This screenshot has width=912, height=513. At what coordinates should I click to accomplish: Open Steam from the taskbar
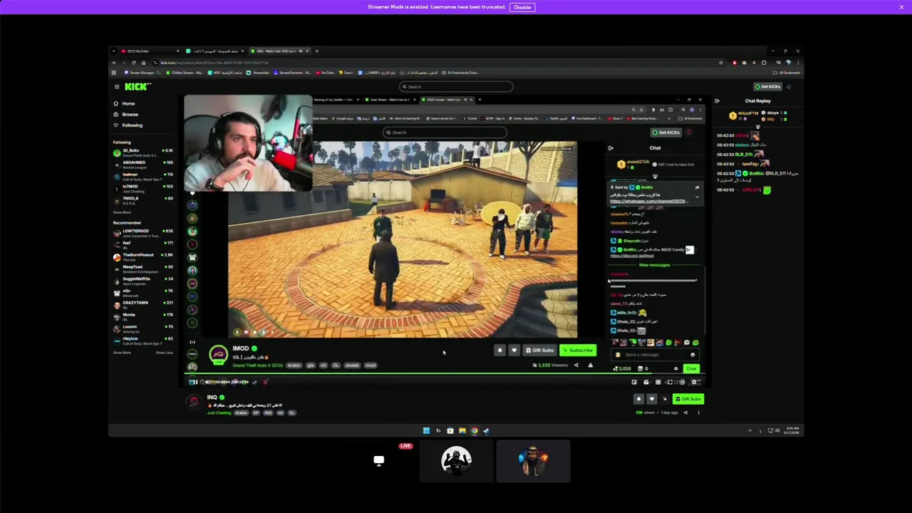(x=486, y=430)
